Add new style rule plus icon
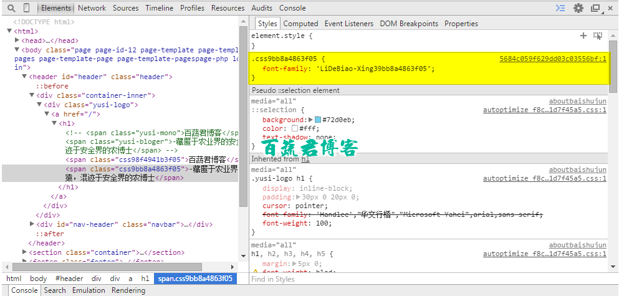 (x=583, y=36)
